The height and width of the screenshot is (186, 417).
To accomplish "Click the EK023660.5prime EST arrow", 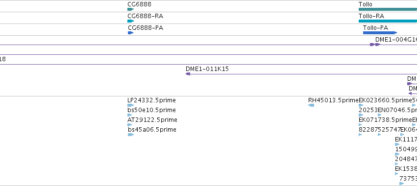I will (x=361, y=105).
